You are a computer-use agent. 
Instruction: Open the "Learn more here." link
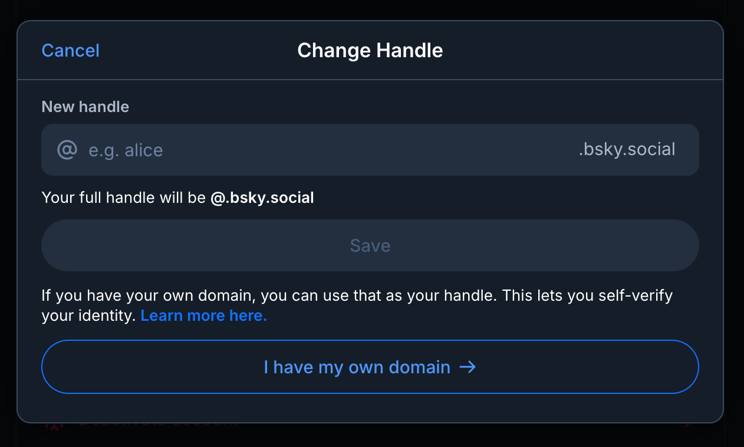tap(203, 315)
